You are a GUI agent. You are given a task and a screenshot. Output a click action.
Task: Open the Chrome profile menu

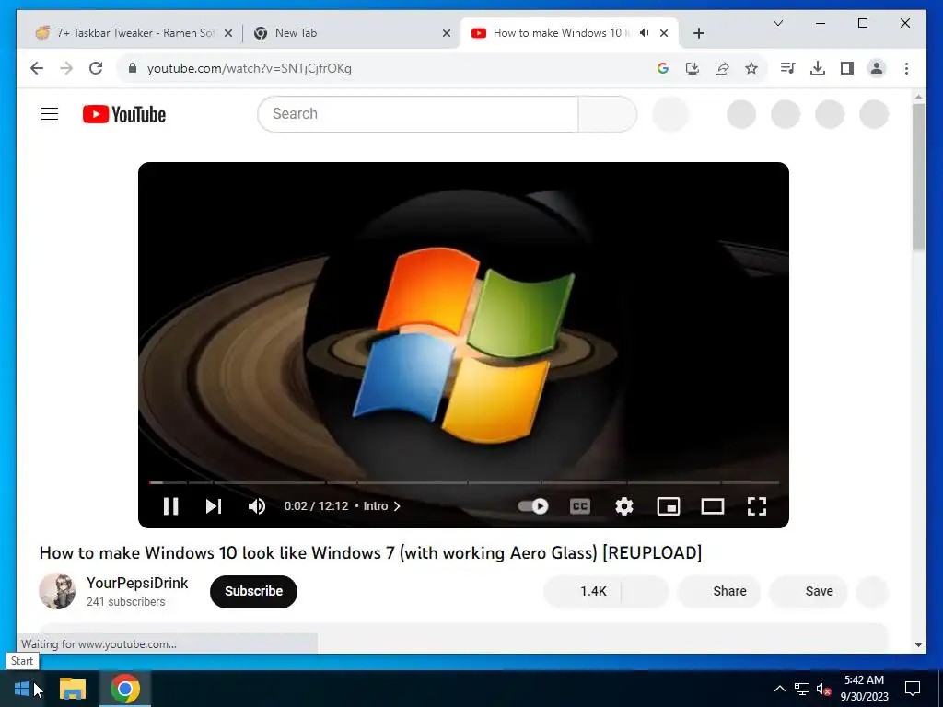(877, 68)
